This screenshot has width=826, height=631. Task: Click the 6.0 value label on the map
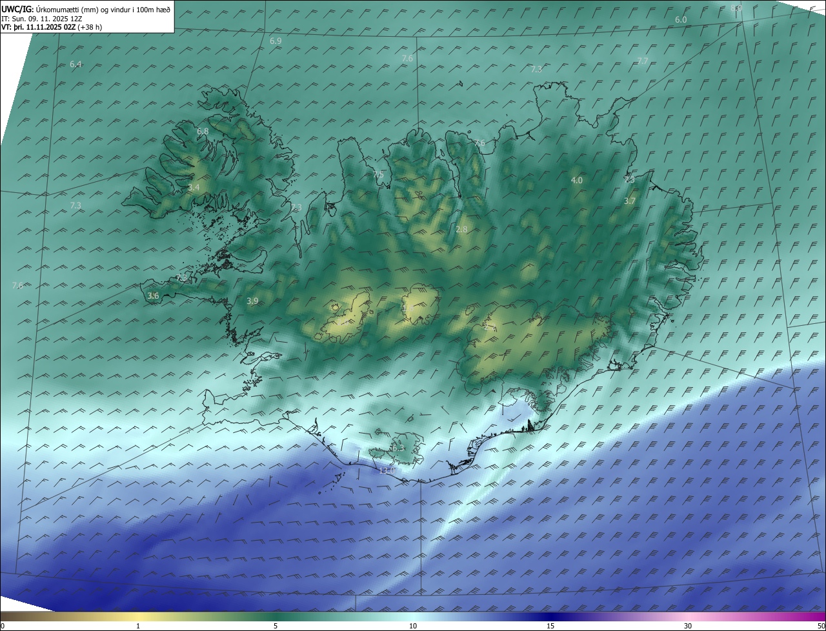point(681,20)
